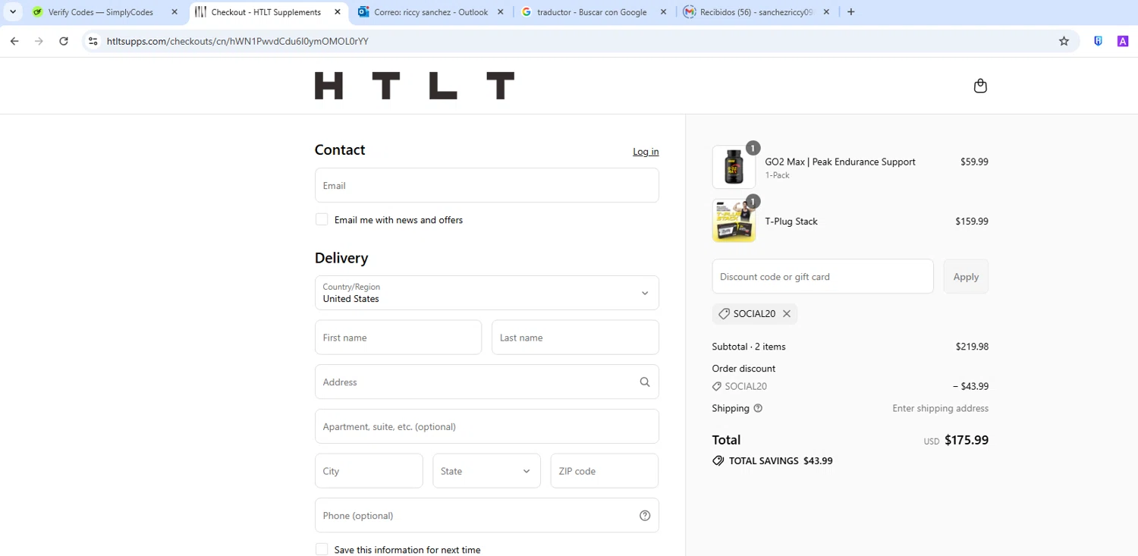Click the browser address bar URL
Viewport: 1138px width, 556px height.
237,41
